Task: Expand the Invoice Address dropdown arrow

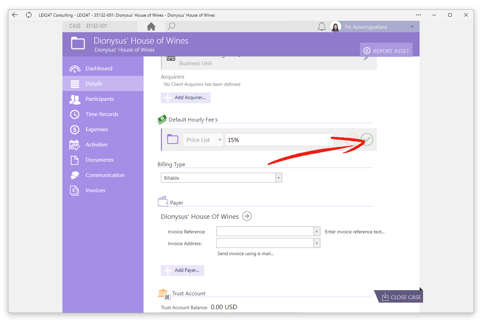Action: 317,243
